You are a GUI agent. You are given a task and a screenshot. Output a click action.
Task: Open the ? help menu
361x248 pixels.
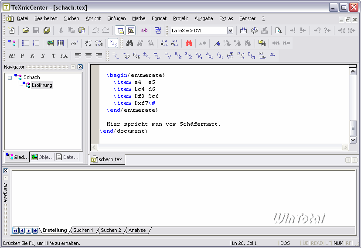click(263, 18)
